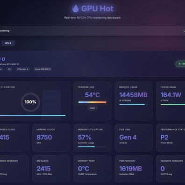Select the GPU 0 tab
This screenshot has width=185, height=185.
click(8, 43)
